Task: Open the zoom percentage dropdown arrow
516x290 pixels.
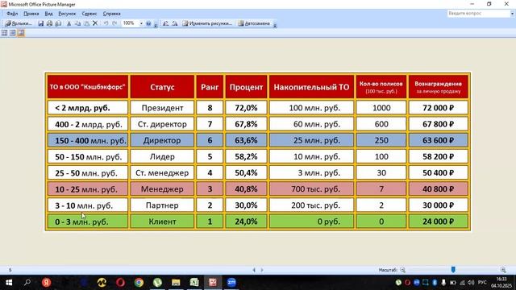Action: [141, 23]
